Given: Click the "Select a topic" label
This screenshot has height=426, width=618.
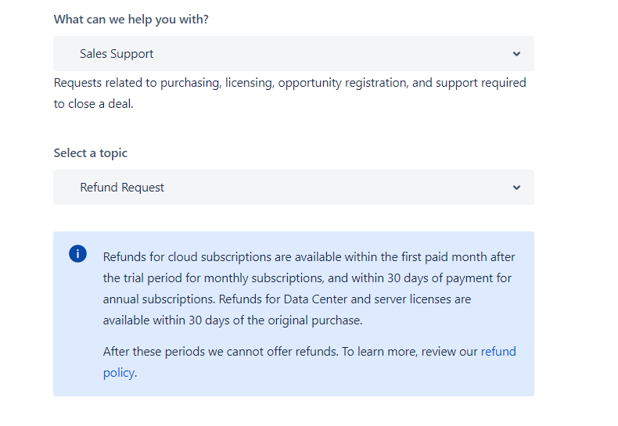Looking at the screenshot, I should coord(90,153).
